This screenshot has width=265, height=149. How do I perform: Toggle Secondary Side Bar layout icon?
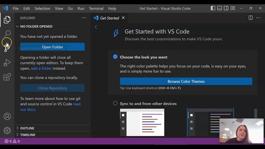tap(226, 8)
